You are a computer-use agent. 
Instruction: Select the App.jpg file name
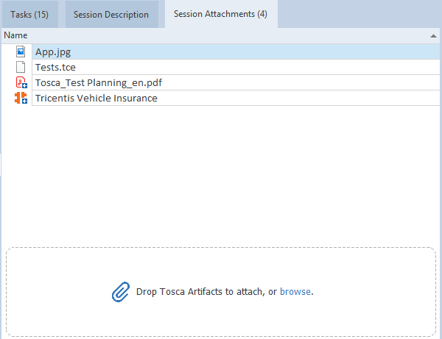(53, 52)
